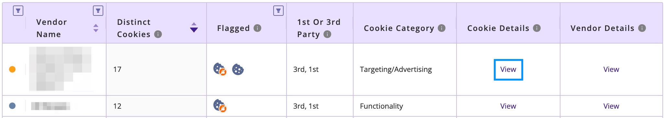This screenshot has height=118, width=666.
Task: Click info icon next to Distinct Cookies
Action: (158, 34)
